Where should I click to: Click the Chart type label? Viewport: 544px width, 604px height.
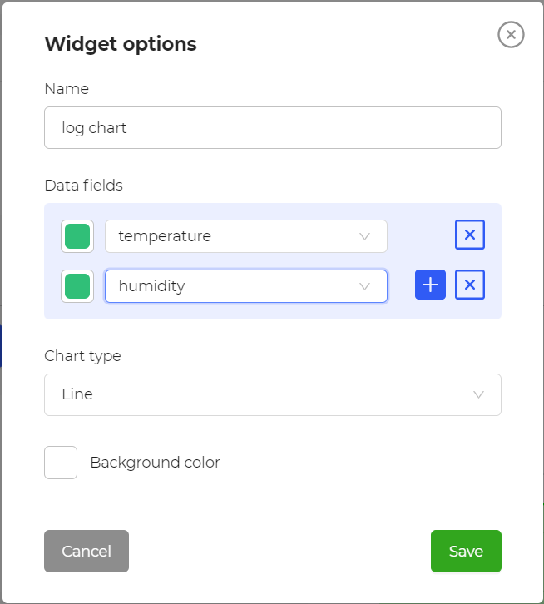click(x=82, y=355)
